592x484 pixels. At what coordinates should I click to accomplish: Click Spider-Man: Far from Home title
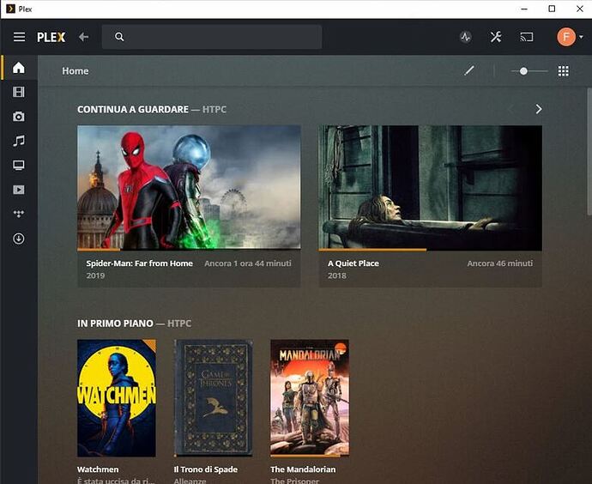coord(139,263)
